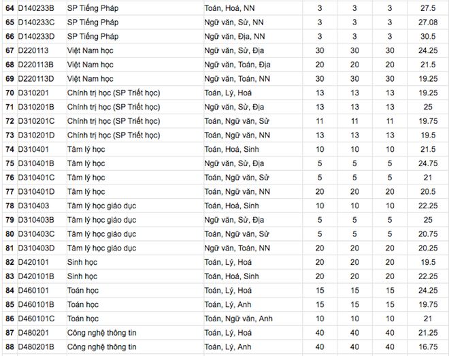Click row number 70 header
The image size is (449, 356).
point(10,92)
